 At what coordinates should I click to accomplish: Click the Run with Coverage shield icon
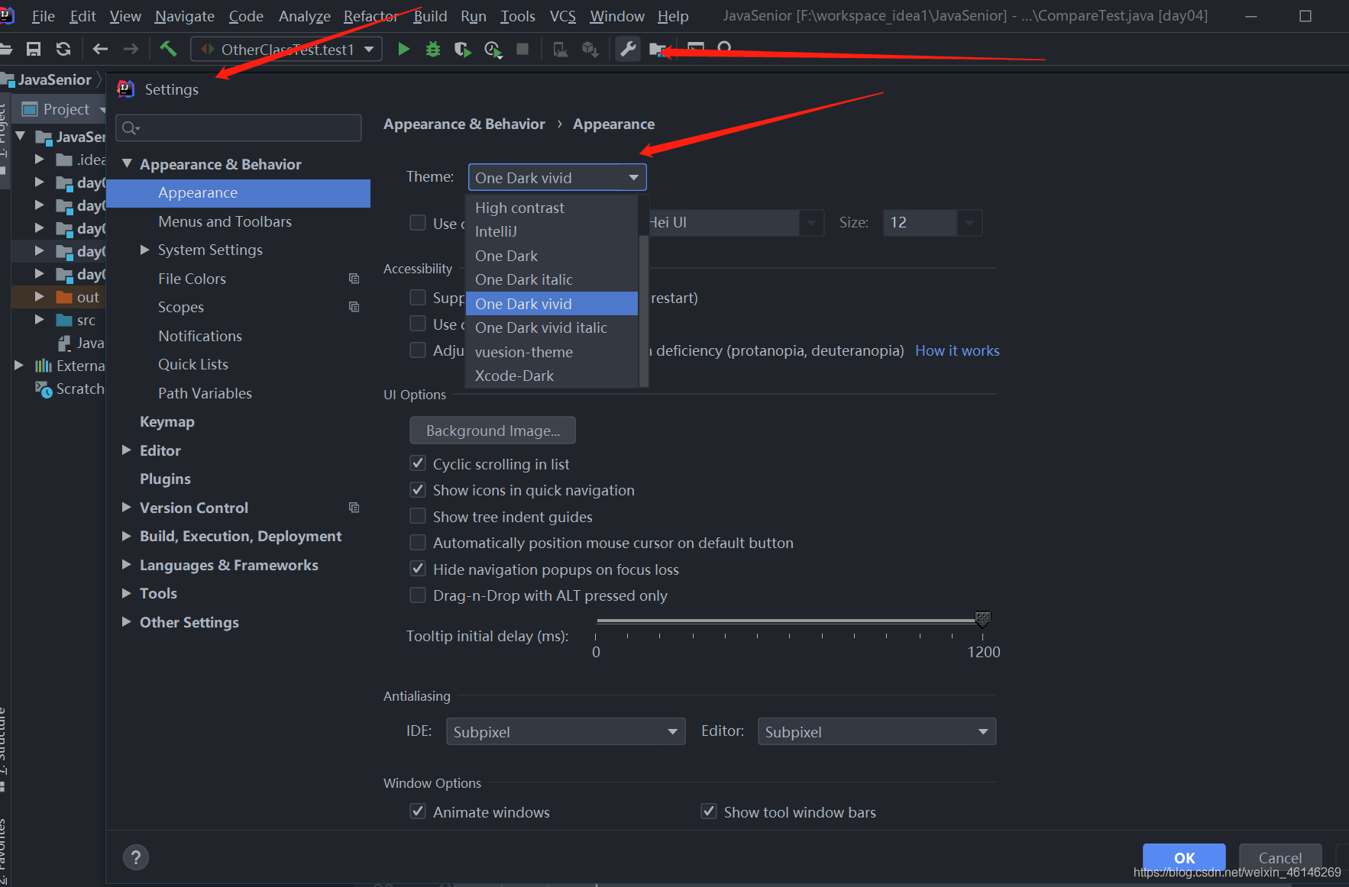pyautogui.click(x=462, y=50)
